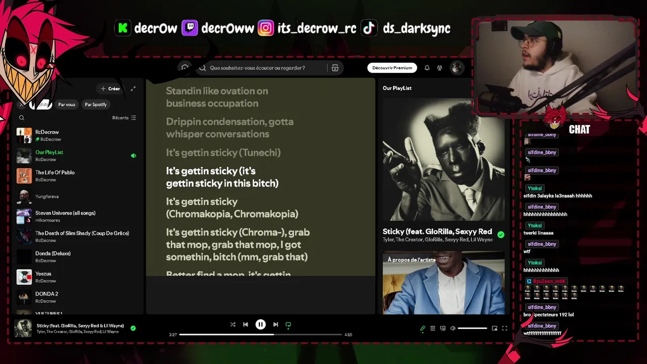Expand the library panel

(x=133, y=88)
